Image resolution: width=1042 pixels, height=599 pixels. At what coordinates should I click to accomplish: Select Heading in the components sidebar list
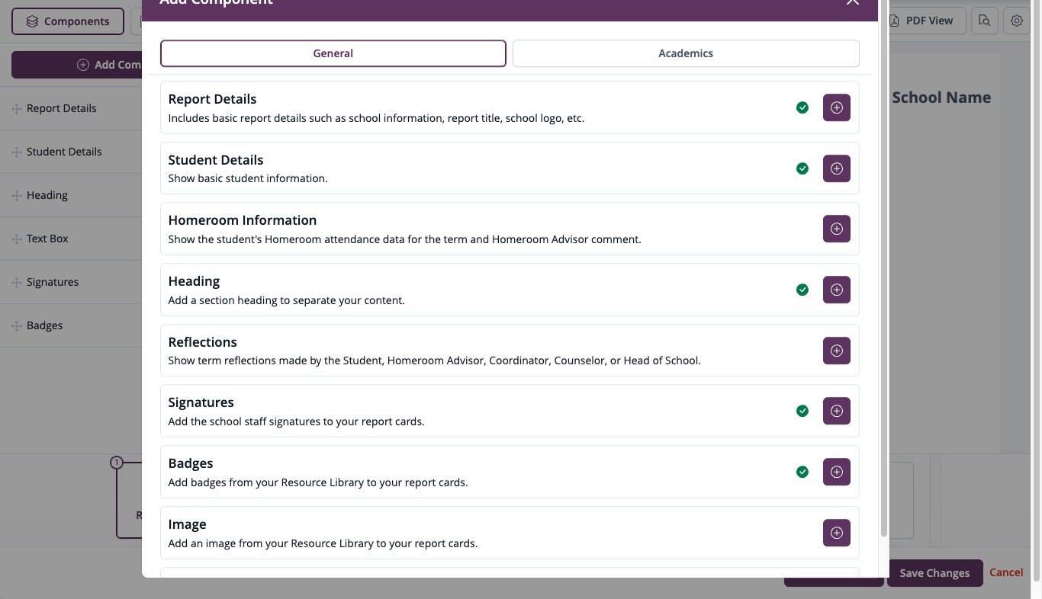(x=47, y=195)
